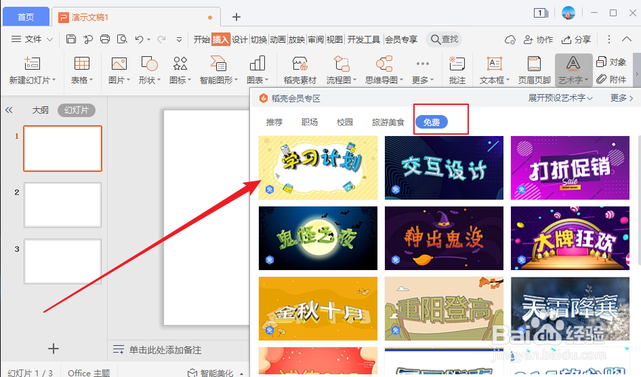The image size is (641, 377).
Task: Click the Icons (图标) library button
Action: (x=180, y=70)
